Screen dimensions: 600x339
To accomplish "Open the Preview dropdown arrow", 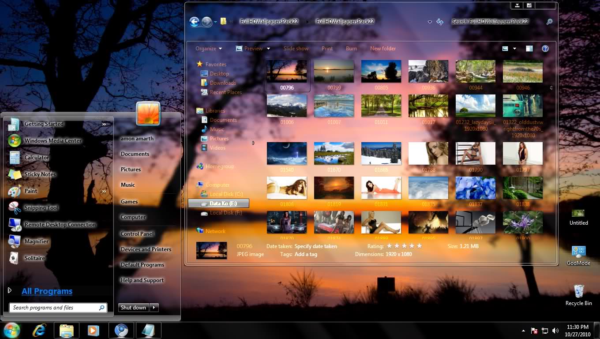I will [x=268, y=49].
